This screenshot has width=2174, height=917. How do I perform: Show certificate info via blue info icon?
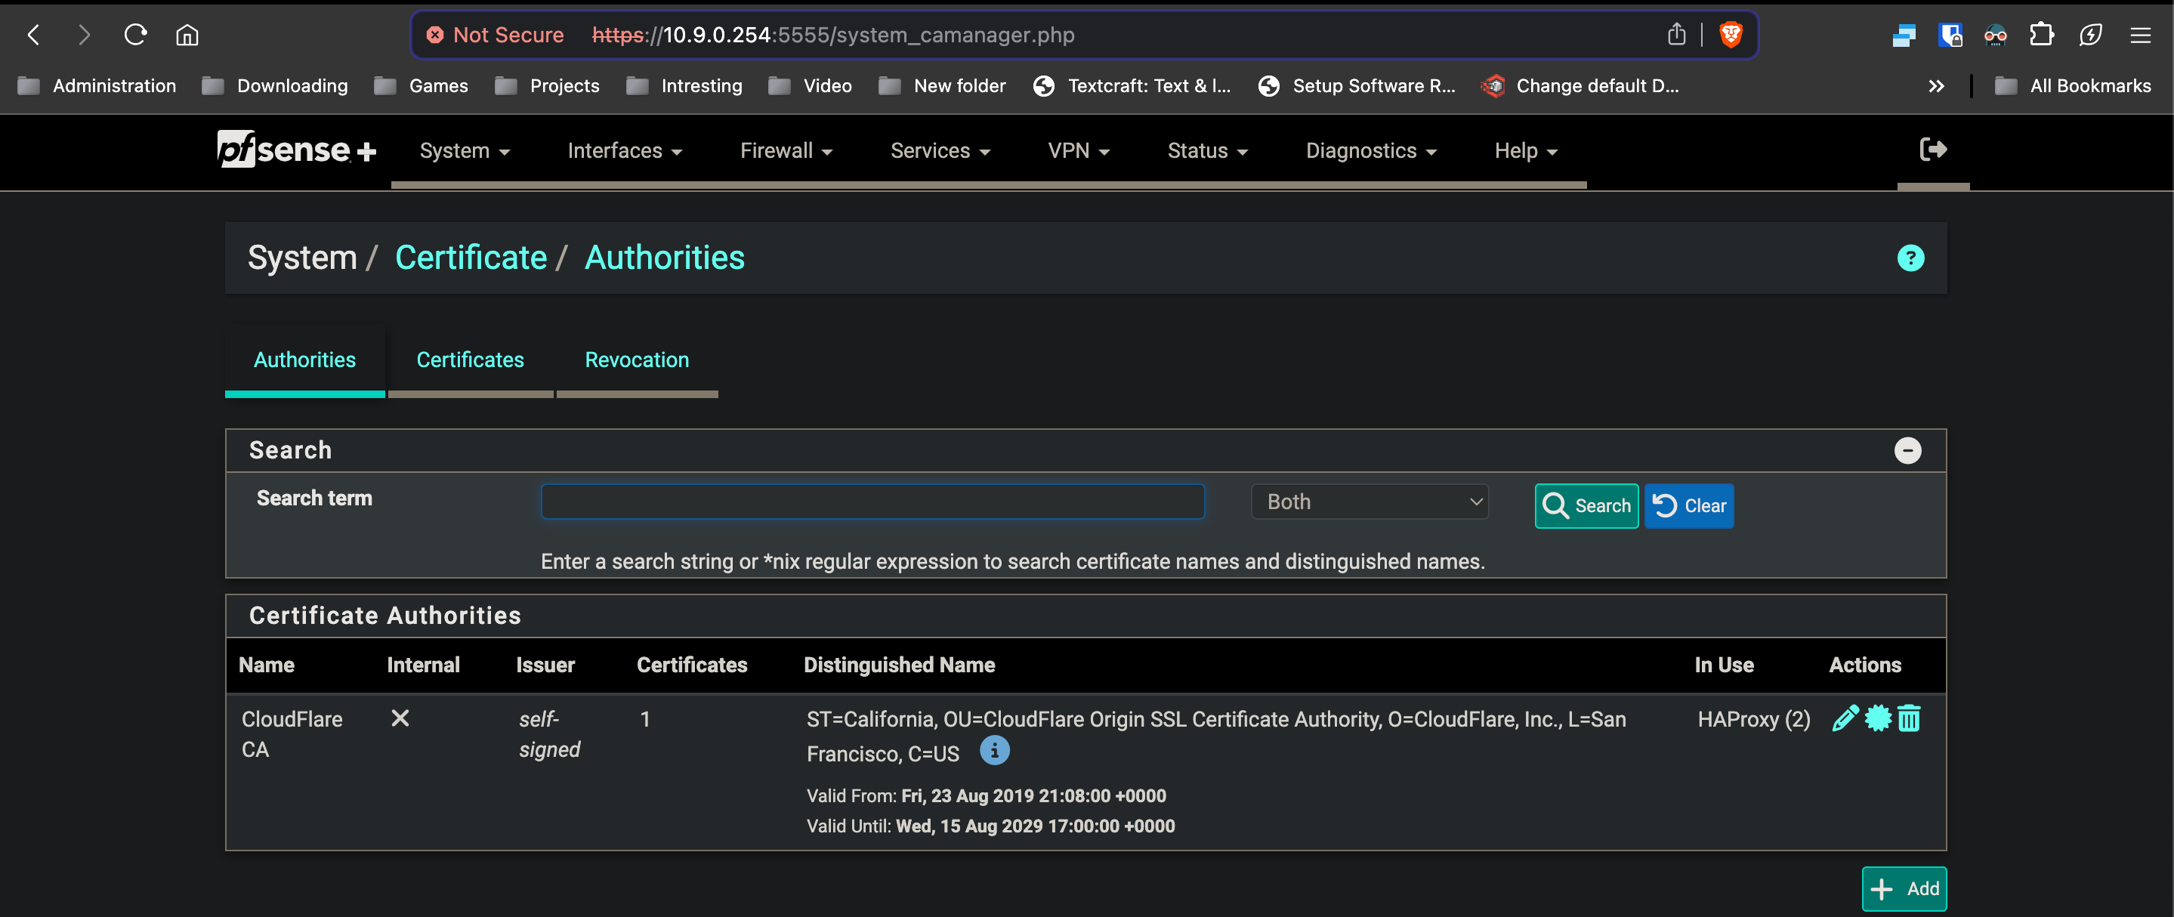tap(994, 750)
